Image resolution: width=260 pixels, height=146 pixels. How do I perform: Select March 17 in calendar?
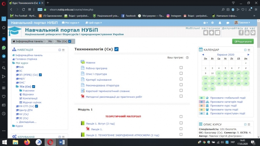tap(212, 78)
